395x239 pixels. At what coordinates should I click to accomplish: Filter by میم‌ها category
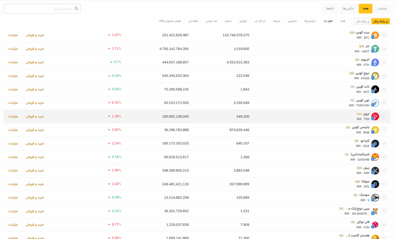click(276, 21)
